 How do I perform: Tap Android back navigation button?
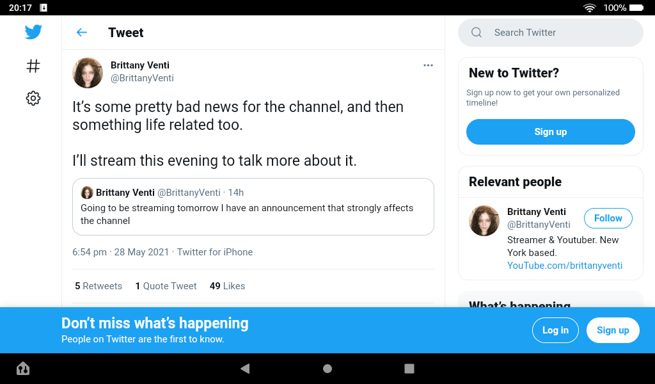pyautogui.click(x=245, y=369)
